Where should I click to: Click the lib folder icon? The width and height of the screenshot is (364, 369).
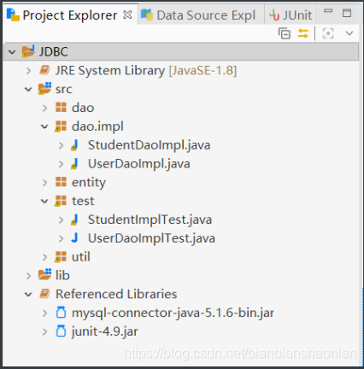point(45,275)
